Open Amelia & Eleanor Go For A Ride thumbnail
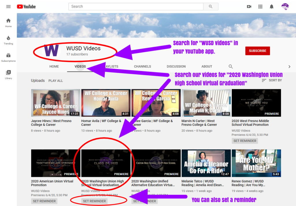This screenshot has width=296, height=206. (206, 163)
